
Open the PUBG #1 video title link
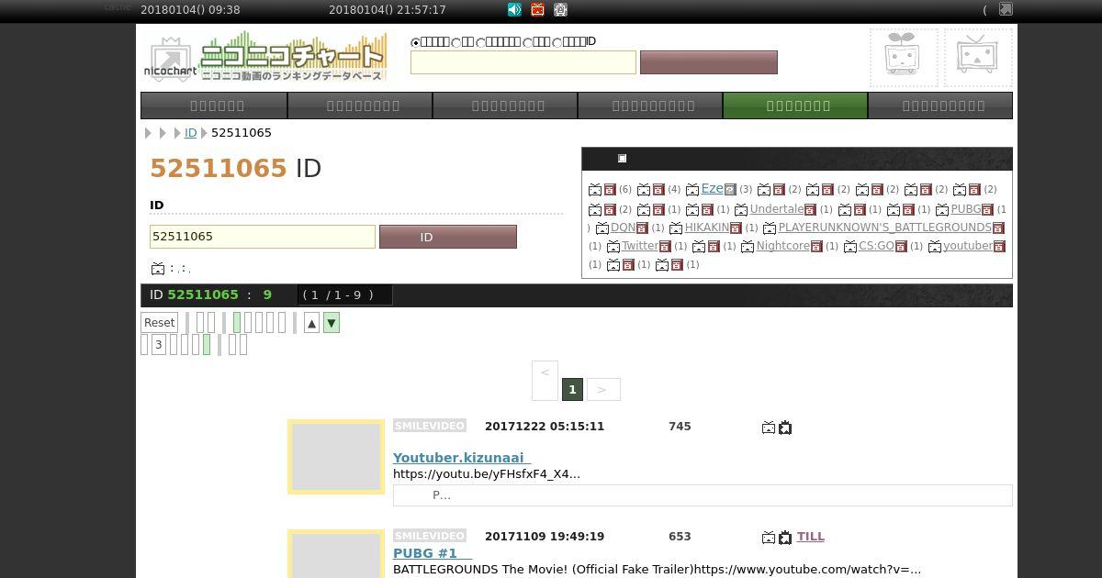pos(433,553)
